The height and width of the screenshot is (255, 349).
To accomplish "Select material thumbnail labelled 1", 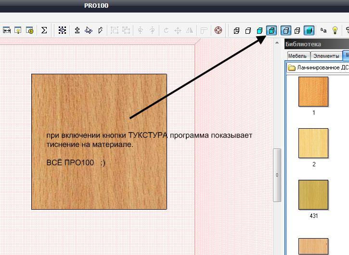I will [313, 92].
